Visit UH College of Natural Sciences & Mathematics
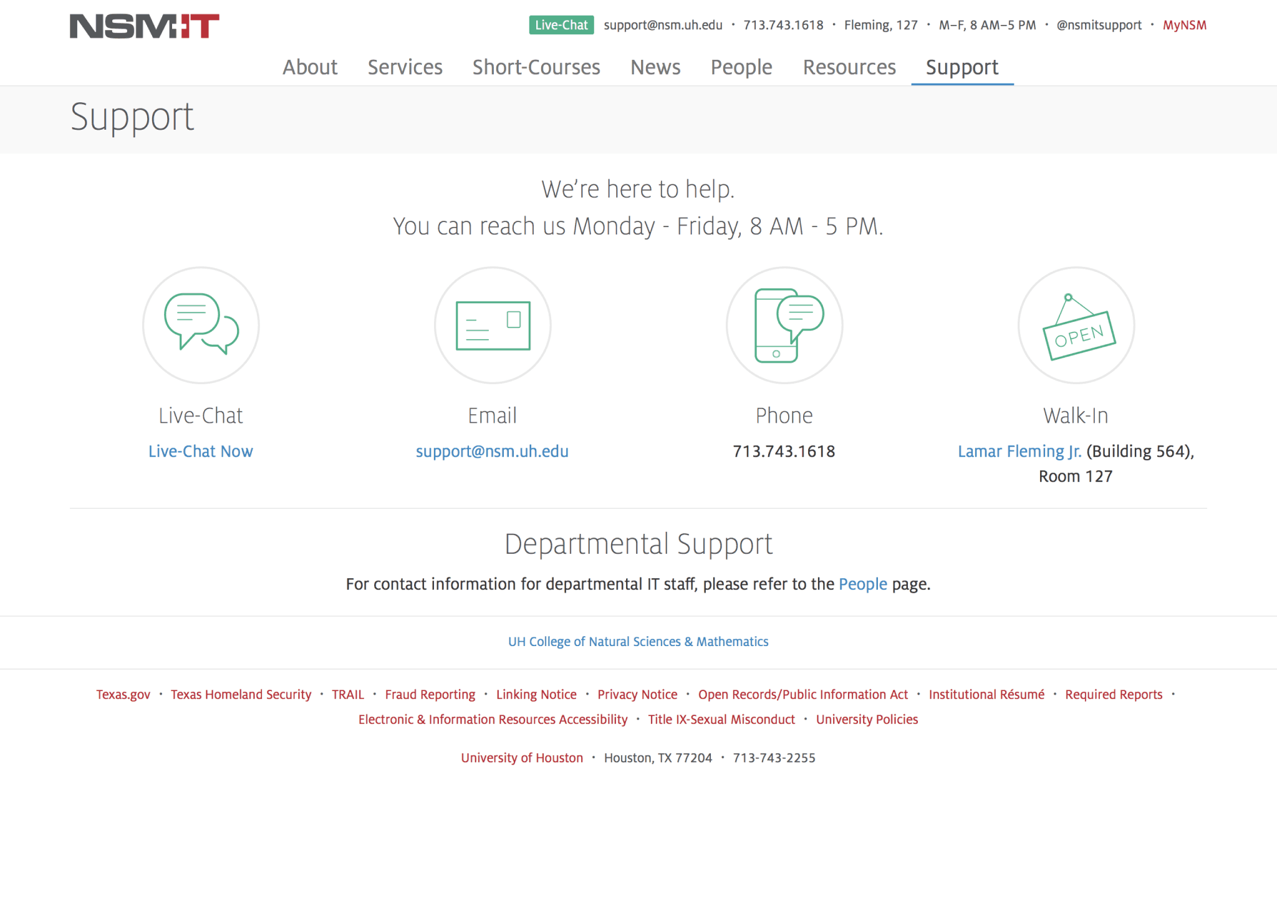This screenshot has width=1277, height=908. (638, 642)
